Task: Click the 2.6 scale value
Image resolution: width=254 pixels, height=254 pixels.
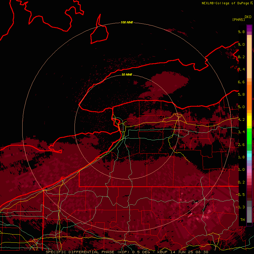Action: [x=241, y=145]
